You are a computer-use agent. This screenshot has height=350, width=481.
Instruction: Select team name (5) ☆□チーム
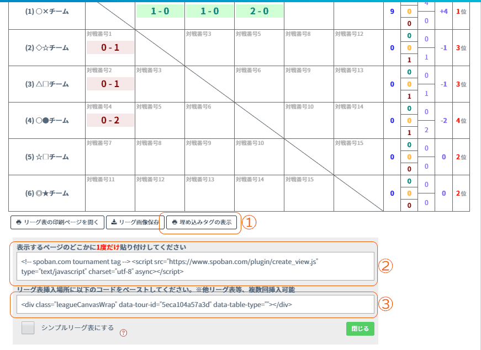pos(47,157)
